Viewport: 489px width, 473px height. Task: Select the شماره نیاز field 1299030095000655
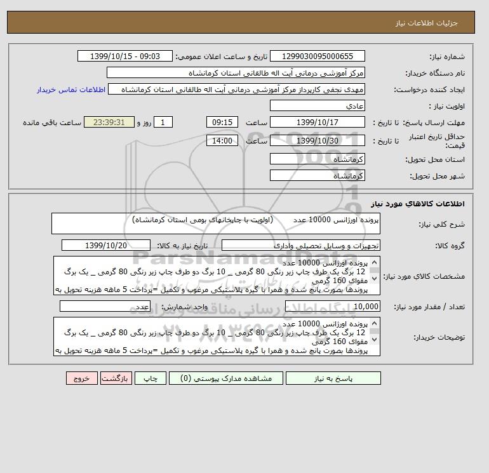click(317, 56)
